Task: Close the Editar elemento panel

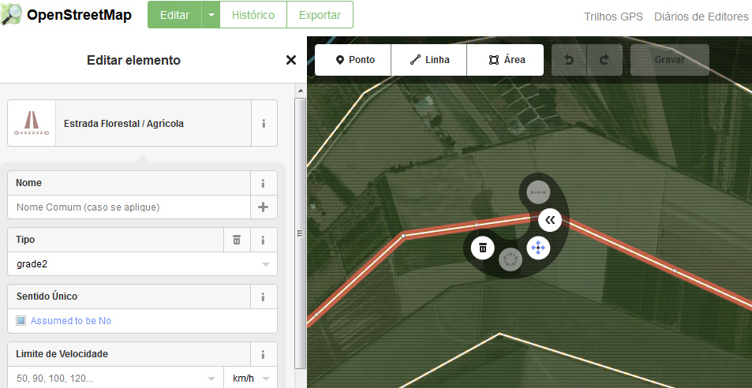Action: pos(290,60)
